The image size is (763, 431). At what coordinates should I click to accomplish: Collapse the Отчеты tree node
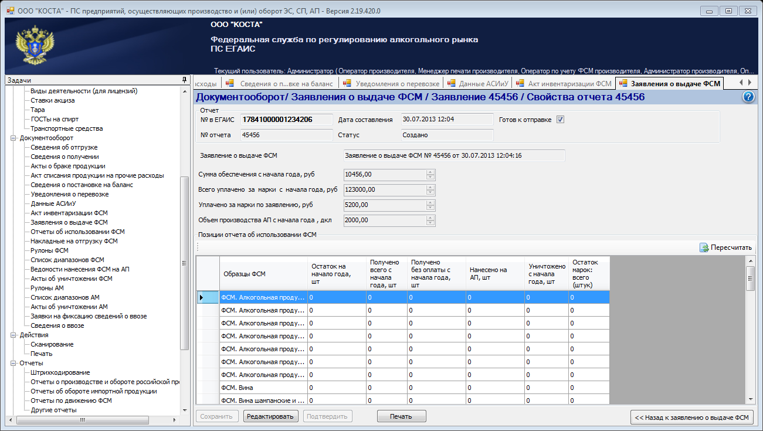(x=14, y=363)
